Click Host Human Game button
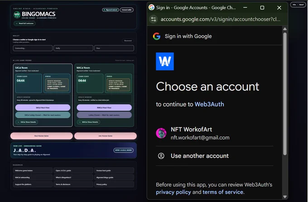The width and height of the screenshot is (308, 202). pyautogui.click(x=42, y=136)
